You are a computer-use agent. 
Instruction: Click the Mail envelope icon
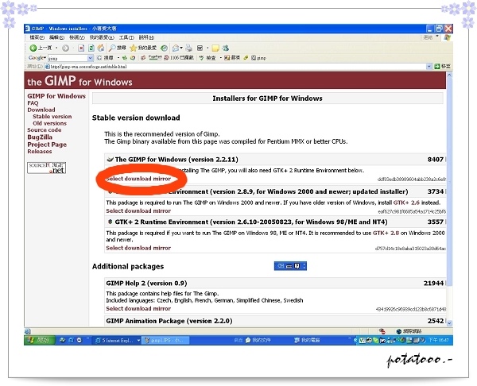[x=176, y=48]
